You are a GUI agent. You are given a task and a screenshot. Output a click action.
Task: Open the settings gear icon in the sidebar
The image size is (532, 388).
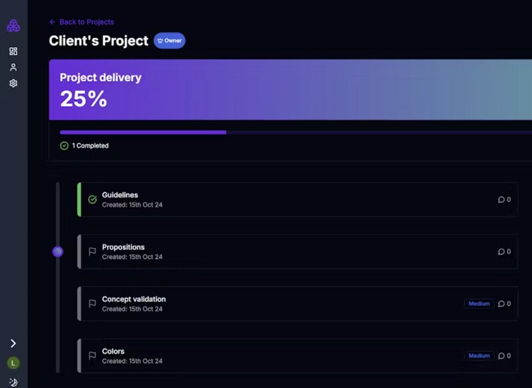[13, 83]
